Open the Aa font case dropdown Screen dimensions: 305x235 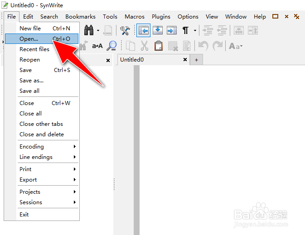pos(236,46)
